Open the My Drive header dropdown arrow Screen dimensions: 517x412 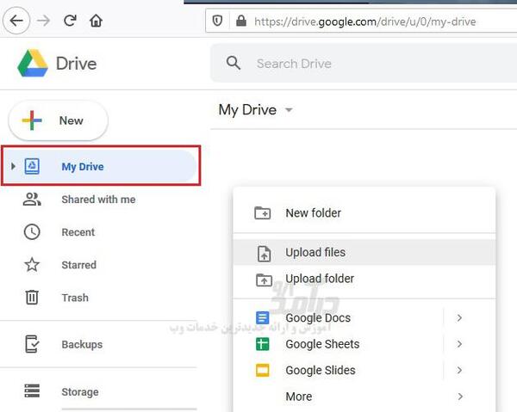(289, 110)
